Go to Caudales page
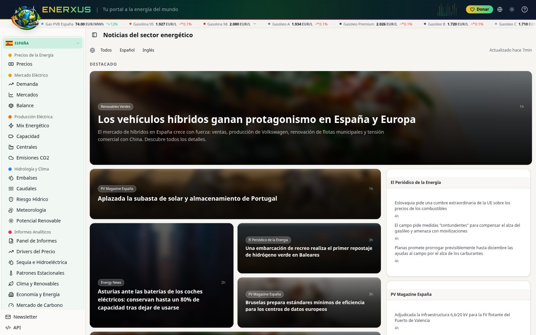 pos(43,189)
